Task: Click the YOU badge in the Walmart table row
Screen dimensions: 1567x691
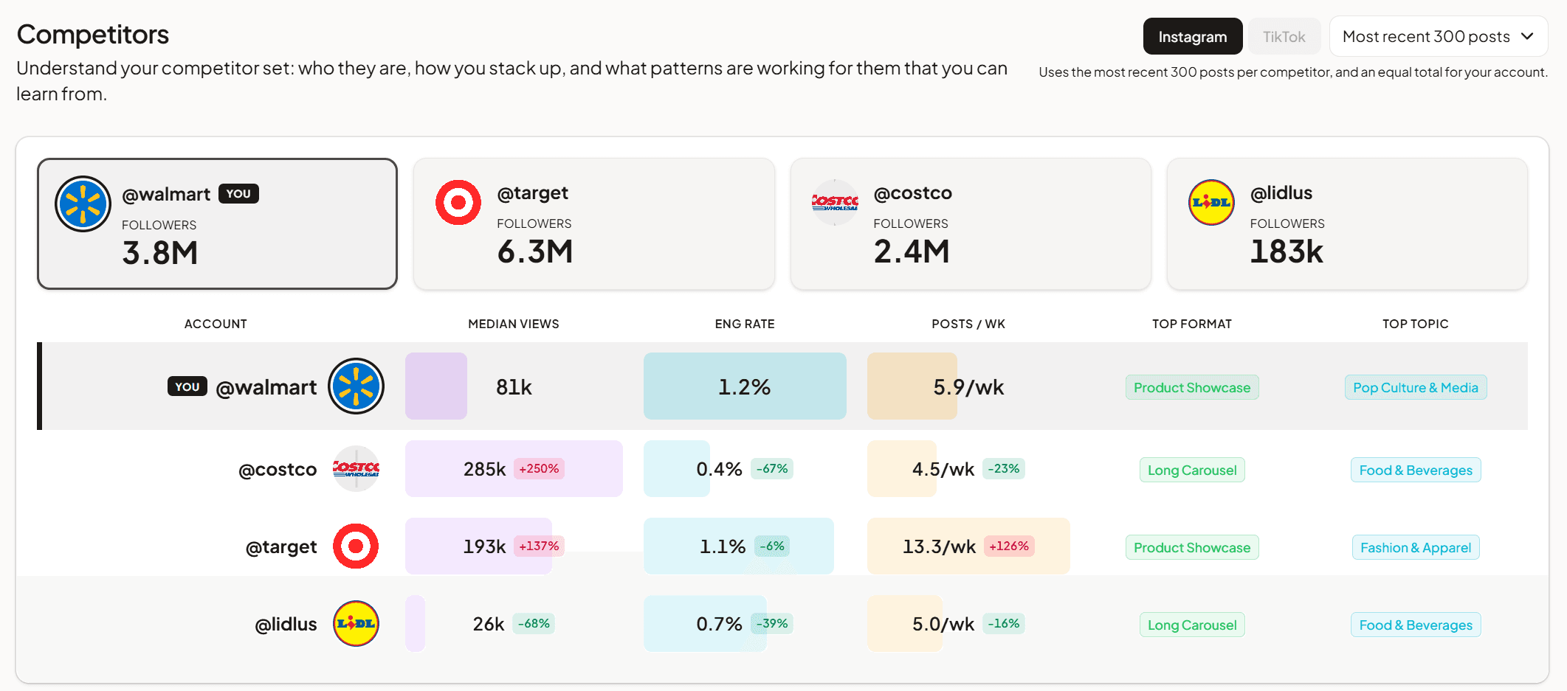Action: 187,386
